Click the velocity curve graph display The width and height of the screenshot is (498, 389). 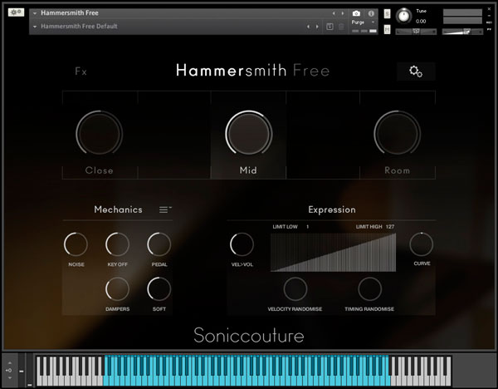point(333,252)
